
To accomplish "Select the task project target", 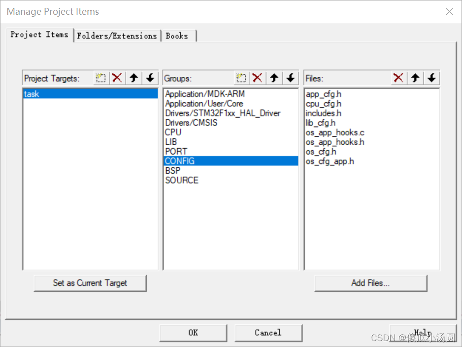I will click(x=91, y=94).
